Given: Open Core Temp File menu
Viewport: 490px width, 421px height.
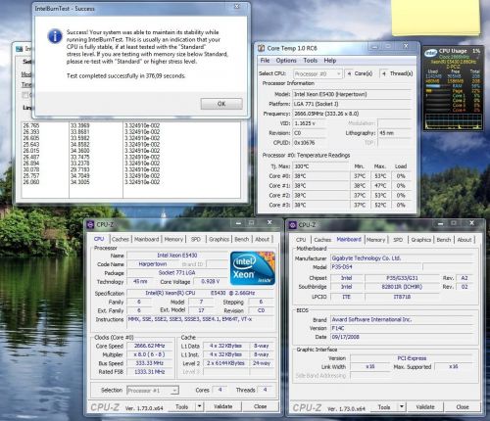Looking at the screenshot, I should (265, 61).
